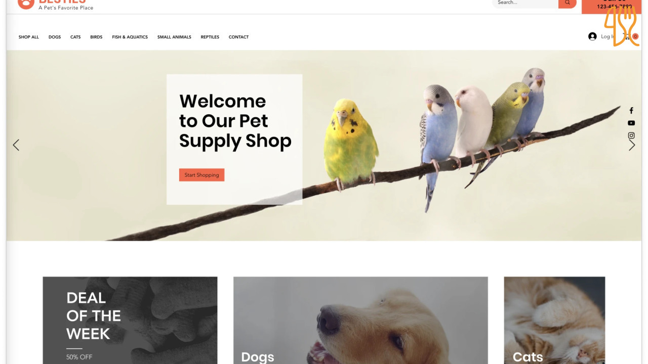Select Fish & Aquatics in navigation

pyautogui.click(x=130, y=37)
